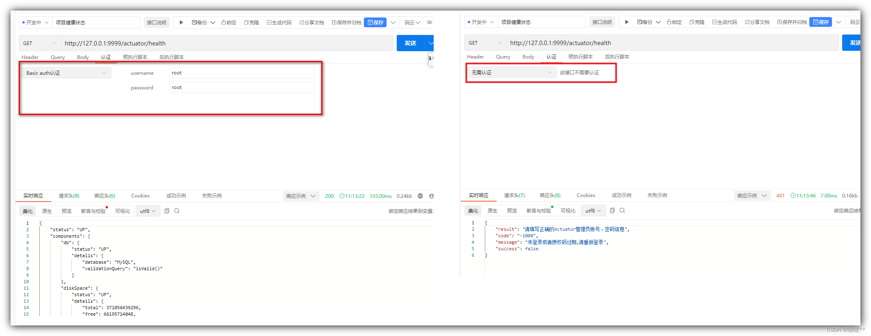
Task: Open the GET method dropdown in the left panel
Action: coord(40,43)
